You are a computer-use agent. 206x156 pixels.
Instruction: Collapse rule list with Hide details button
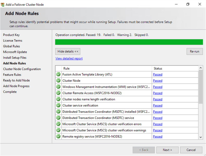(68, 51)
